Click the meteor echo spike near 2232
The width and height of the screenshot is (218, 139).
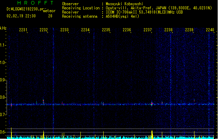coord(43,101)
